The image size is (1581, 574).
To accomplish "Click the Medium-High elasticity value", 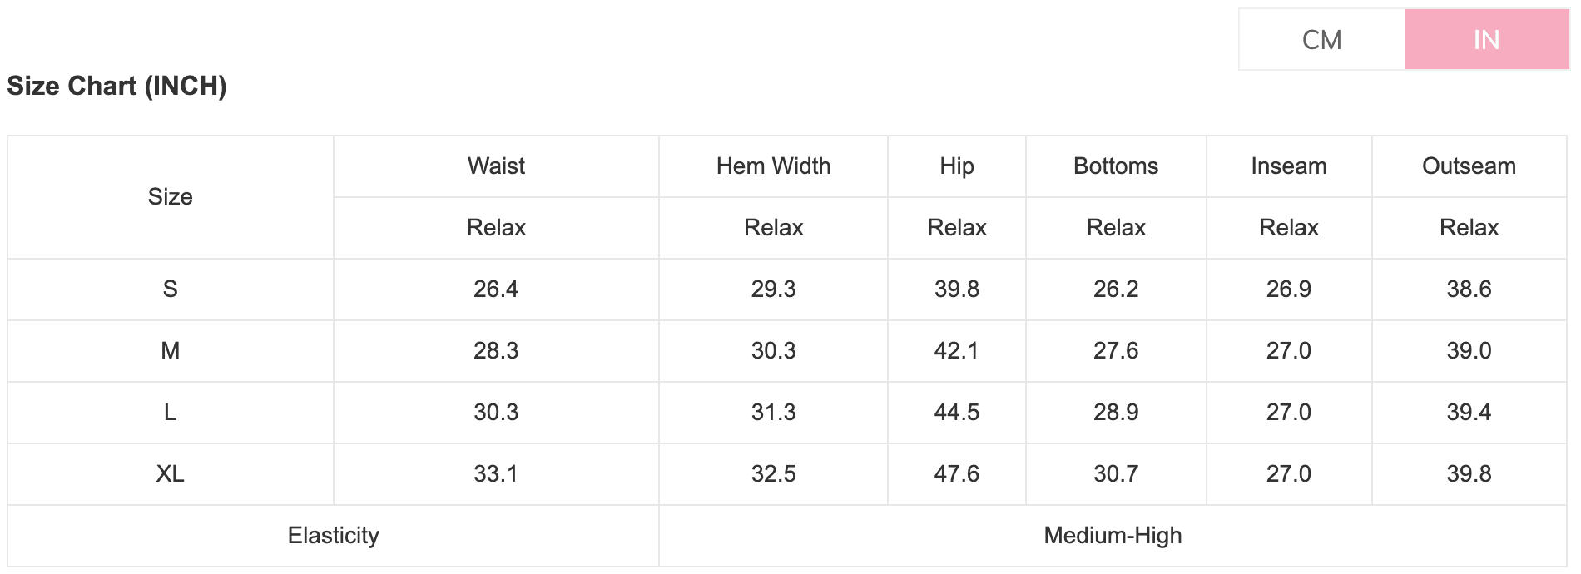I will click(x=1113, y=536).
